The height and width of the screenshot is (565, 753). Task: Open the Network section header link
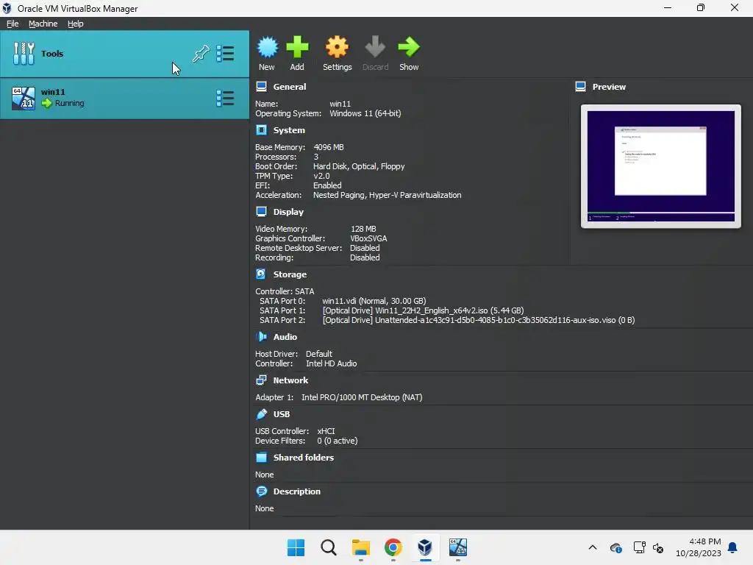pyautogui.click(x=290, y=380)
